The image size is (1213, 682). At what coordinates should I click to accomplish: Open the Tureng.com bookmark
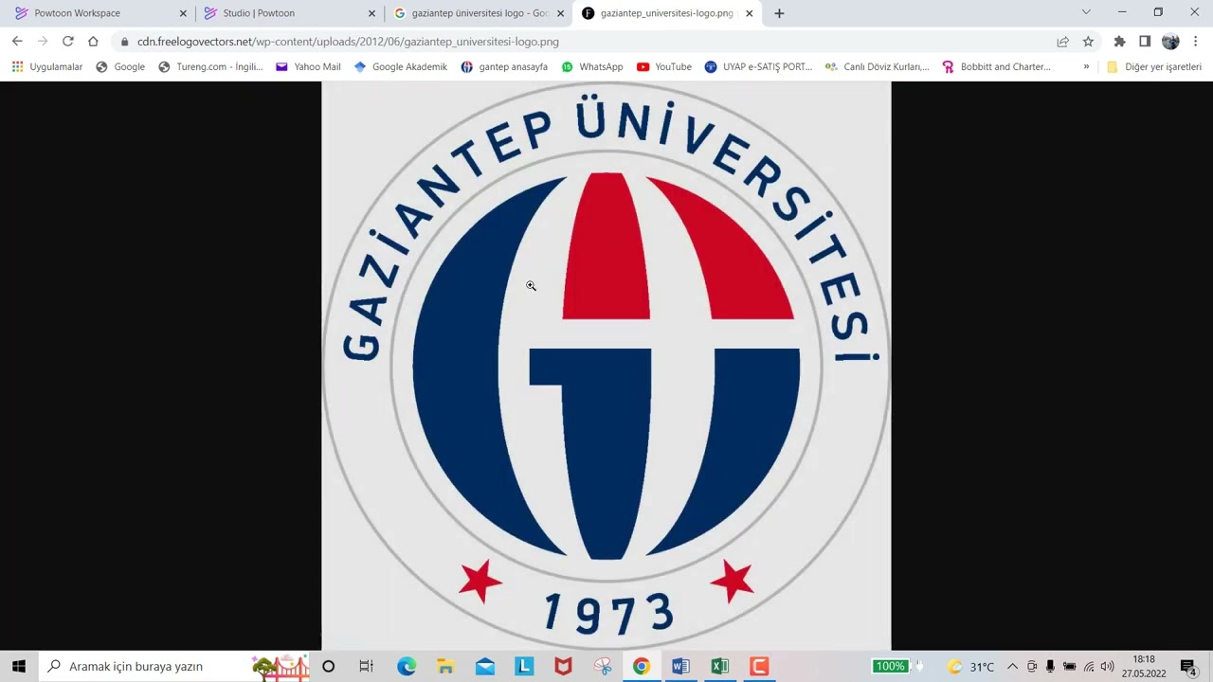(210, 66)
